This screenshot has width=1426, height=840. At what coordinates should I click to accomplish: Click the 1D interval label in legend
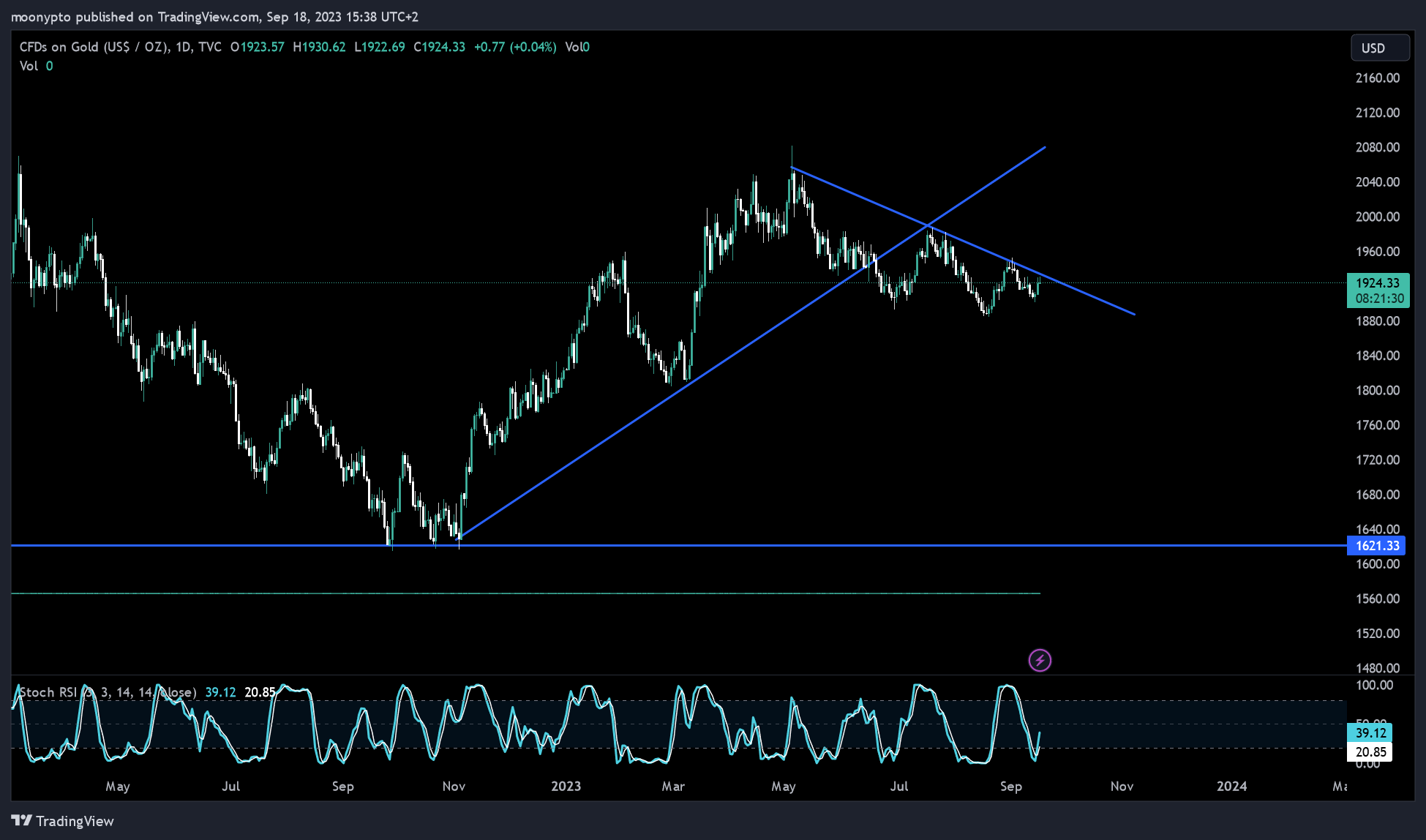click(x=183, y=47)
